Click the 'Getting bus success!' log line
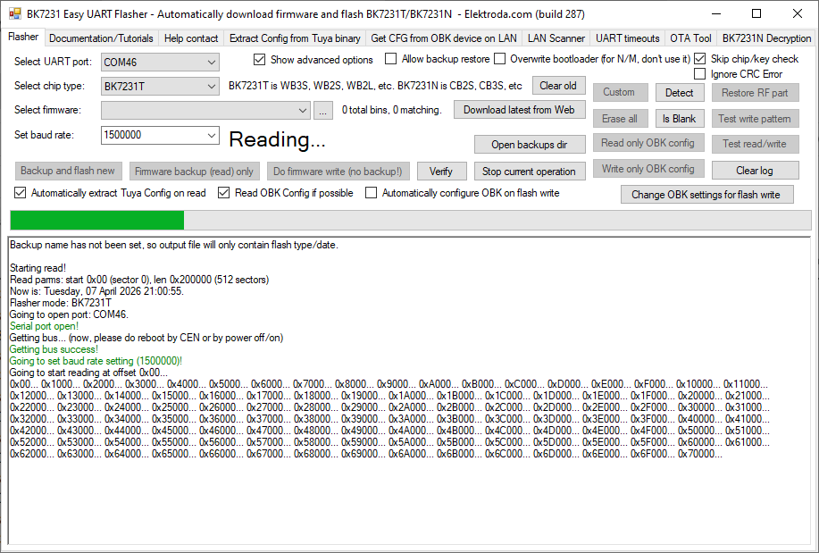 coord(54,349)
